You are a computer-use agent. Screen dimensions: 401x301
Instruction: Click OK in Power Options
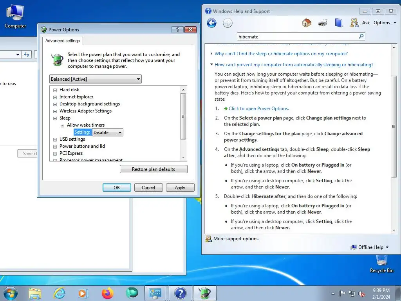117,188
